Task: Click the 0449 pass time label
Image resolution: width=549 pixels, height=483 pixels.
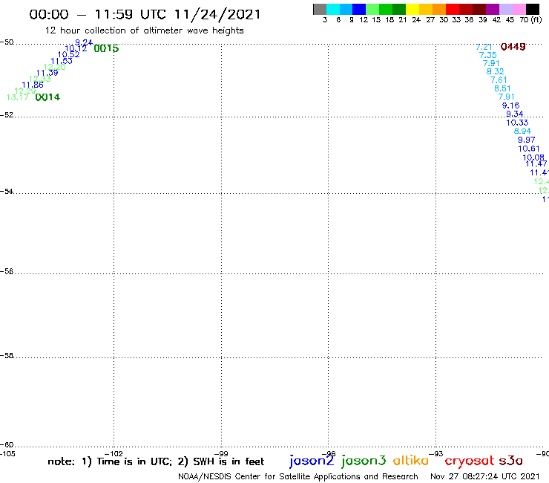Action: tap(513, 47)
